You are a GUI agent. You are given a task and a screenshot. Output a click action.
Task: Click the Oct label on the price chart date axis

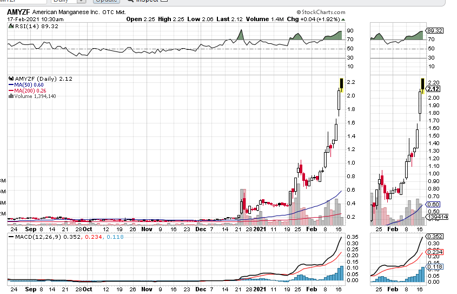tap(88, 229)
